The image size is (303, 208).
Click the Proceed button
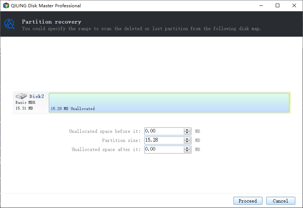tap(248, 201)
